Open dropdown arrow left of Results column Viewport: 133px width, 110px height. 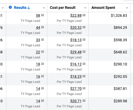pos(3,8)
